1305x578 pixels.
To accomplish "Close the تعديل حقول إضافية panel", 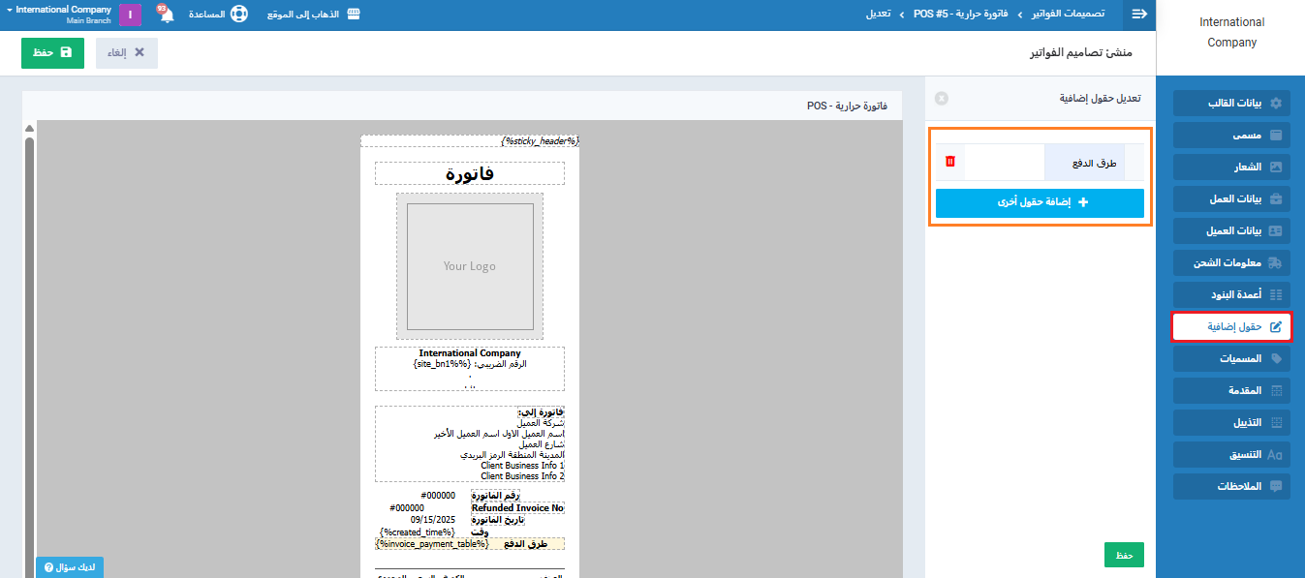I will 942,99.
